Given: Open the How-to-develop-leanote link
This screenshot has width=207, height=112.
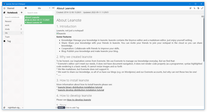Looking at the screenshot, I should point(79,100).
